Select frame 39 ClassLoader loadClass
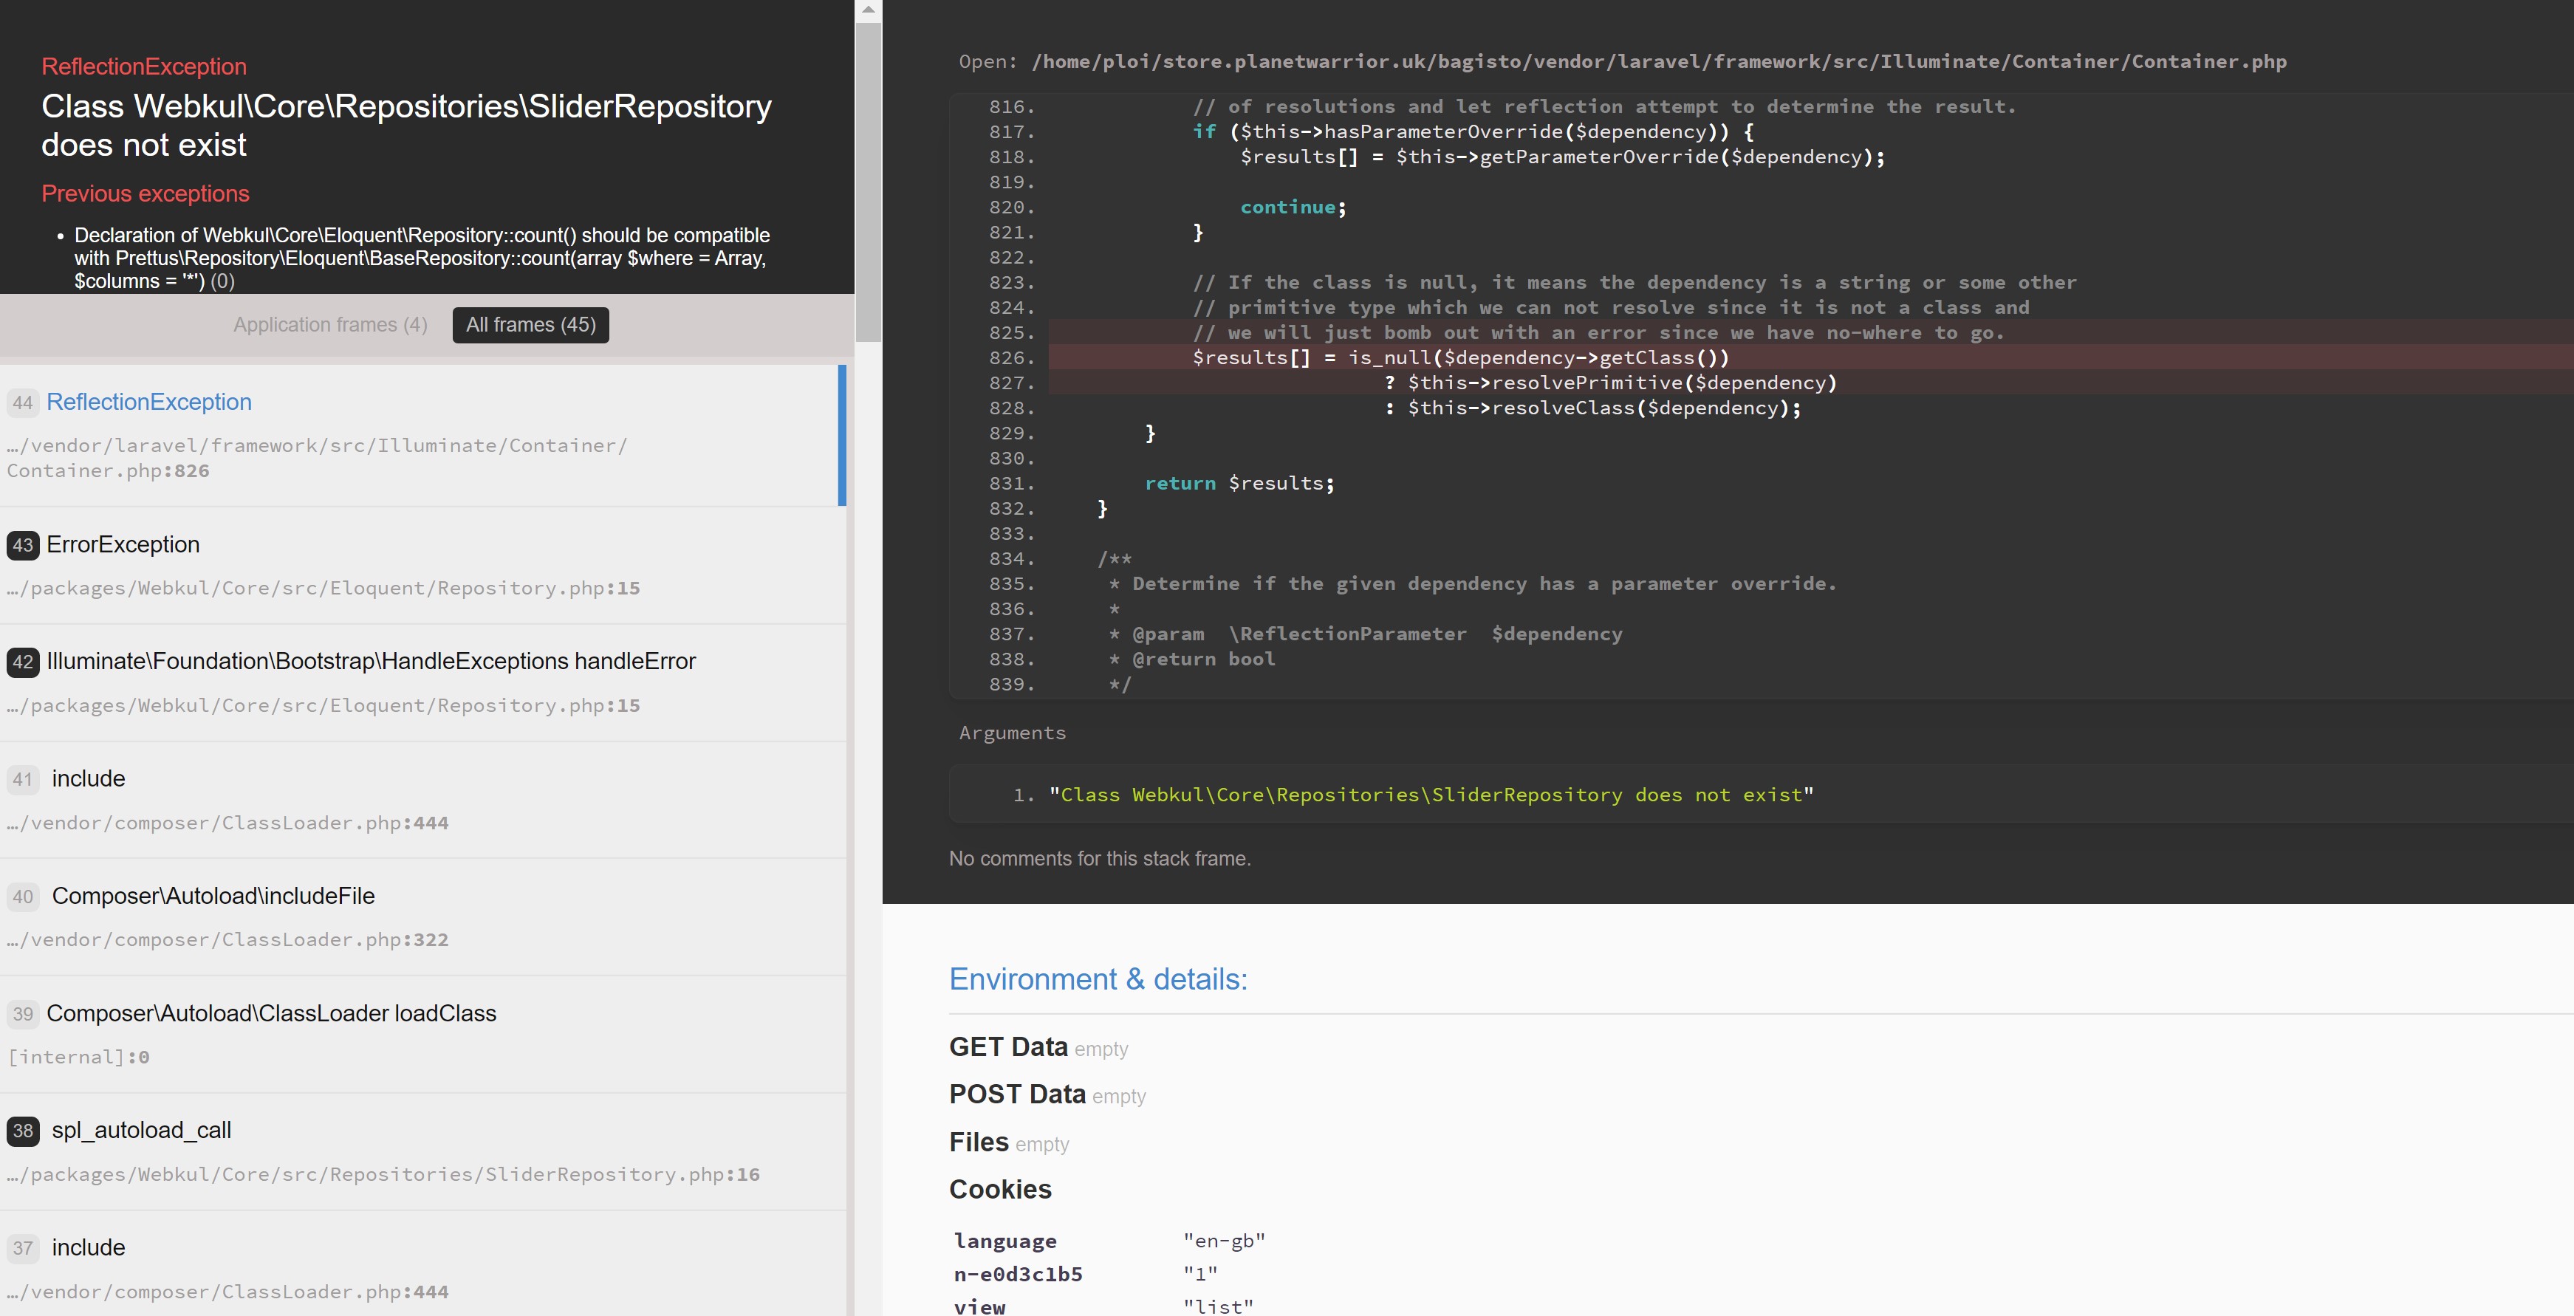 point(422,1034)
